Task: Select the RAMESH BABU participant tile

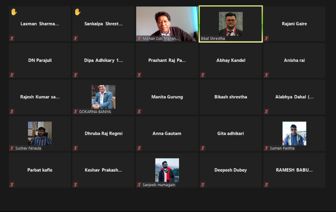Action: coord(294,170)
